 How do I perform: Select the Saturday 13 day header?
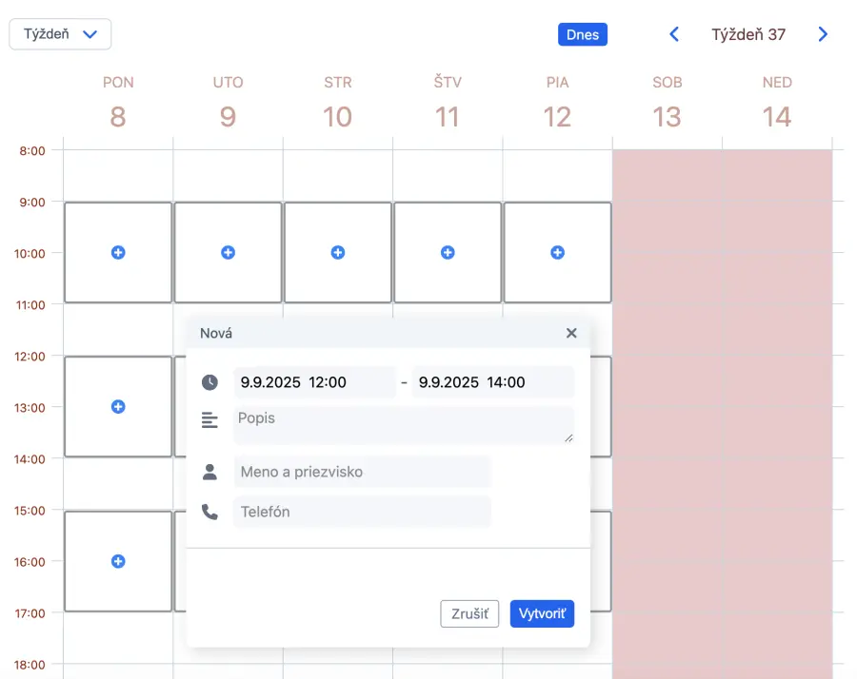[667, 105]
